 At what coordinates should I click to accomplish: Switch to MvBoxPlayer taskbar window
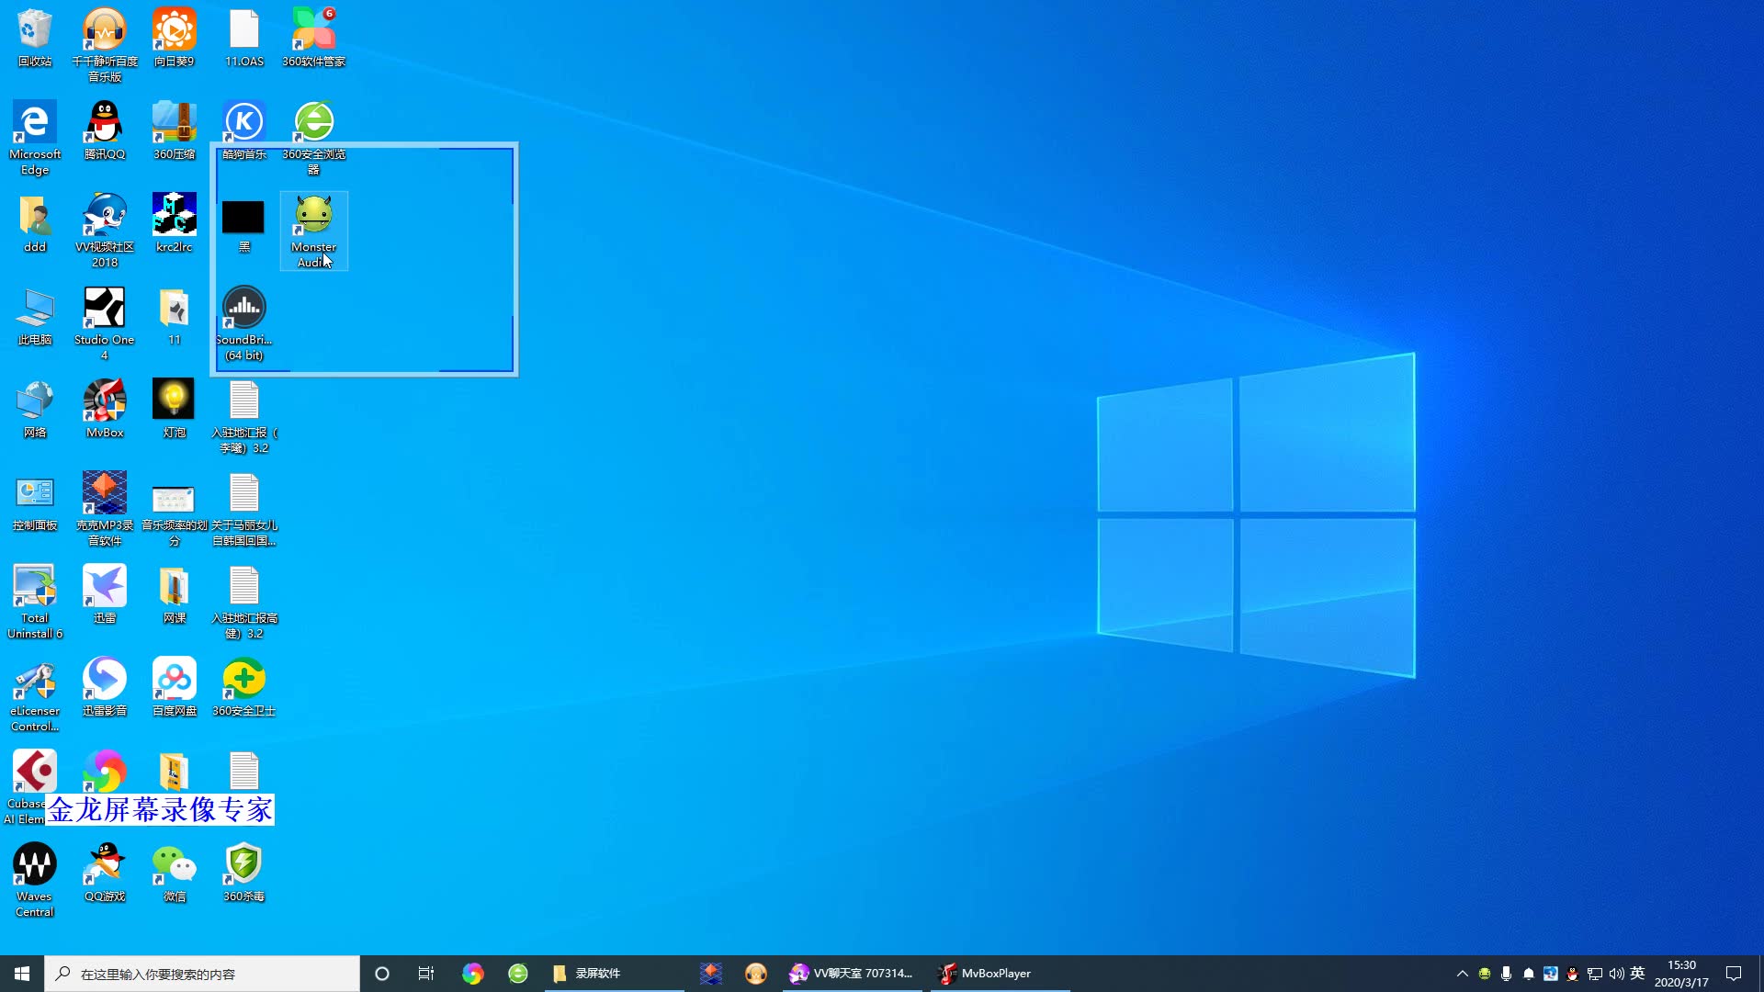pos(1000,974)
